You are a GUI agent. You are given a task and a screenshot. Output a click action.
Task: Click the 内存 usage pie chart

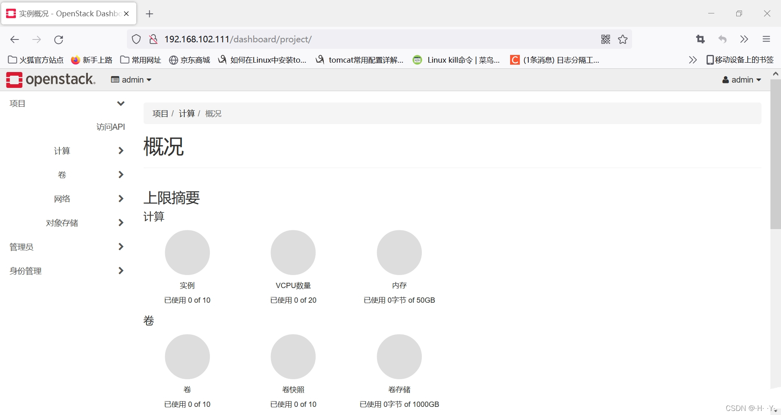click(399, 252)
